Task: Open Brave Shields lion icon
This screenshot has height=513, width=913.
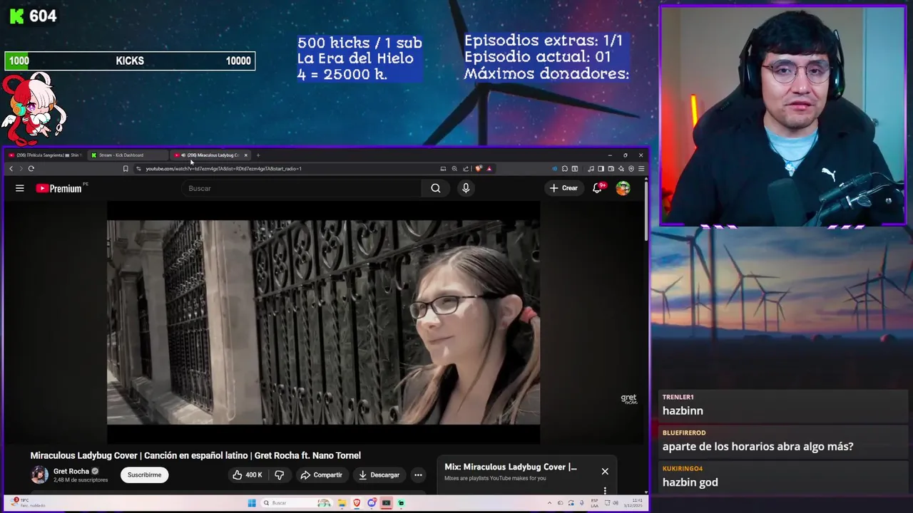Action: click(478, 169)
